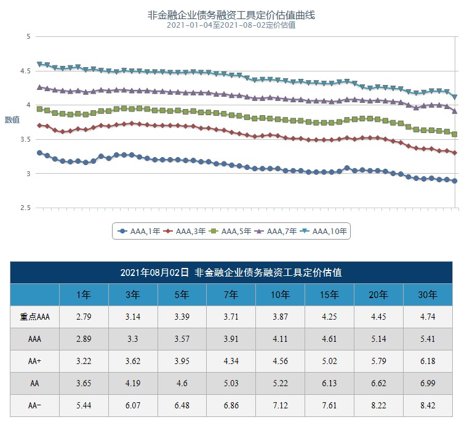Click last square marker of AAA,5年 line

click(x=455, y=134)
